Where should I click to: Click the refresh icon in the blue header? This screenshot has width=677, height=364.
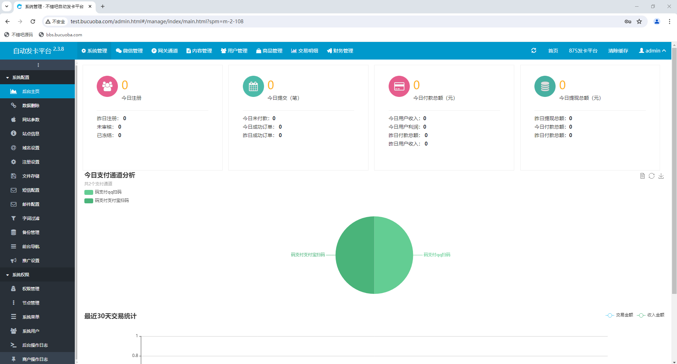point(534,51)
